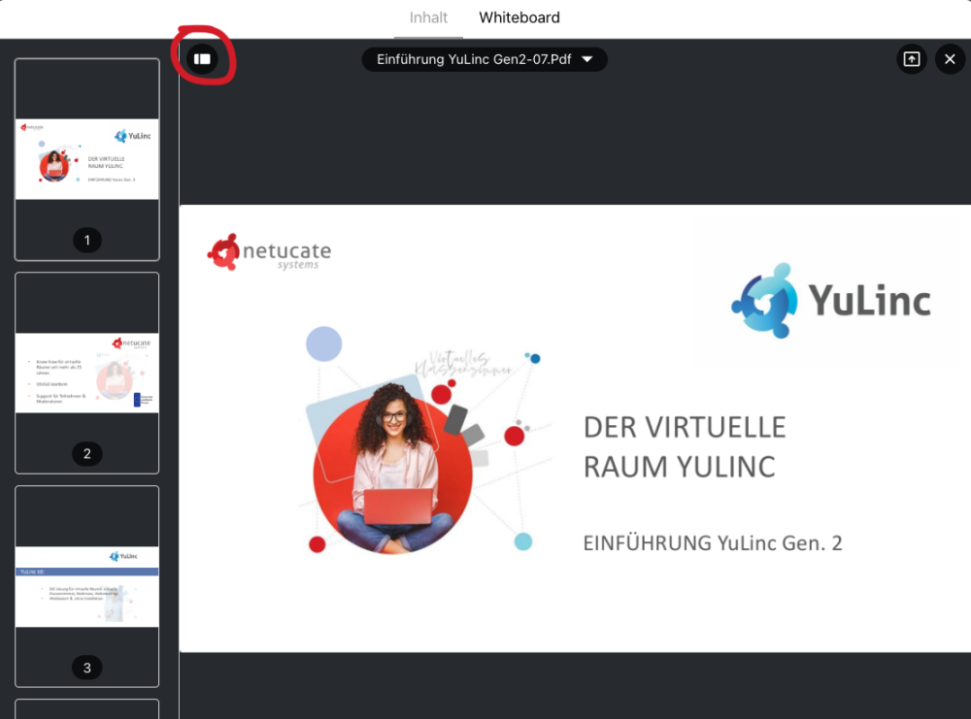Close the content viewer

950,59
